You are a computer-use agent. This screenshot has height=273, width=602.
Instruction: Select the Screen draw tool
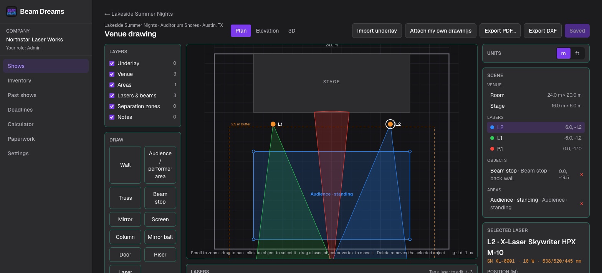click(x=160, y=219)
